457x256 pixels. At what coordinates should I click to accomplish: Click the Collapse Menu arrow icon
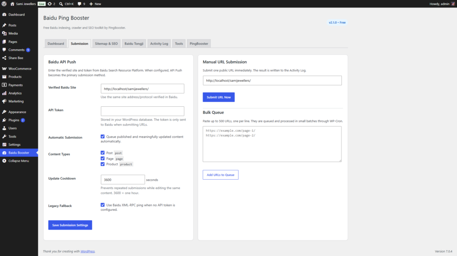(x=4, y=161)
